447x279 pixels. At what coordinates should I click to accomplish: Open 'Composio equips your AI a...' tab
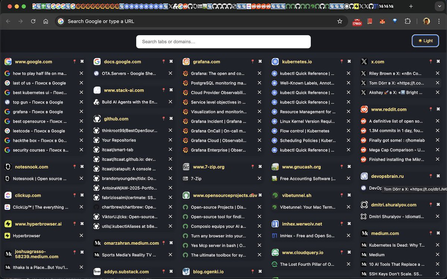[218, 226]
